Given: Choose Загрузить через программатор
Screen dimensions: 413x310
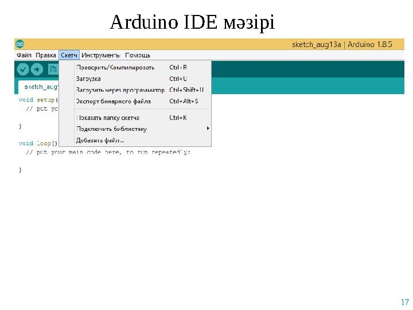Looking at the screenshot, I should point(135,90).
